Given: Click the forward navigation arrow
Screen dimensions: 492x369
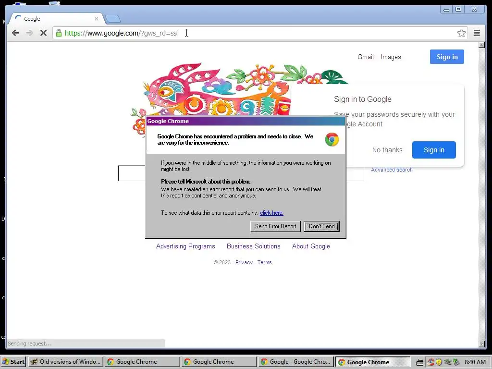Looking at the screenshot, I should tap(29, 33).
